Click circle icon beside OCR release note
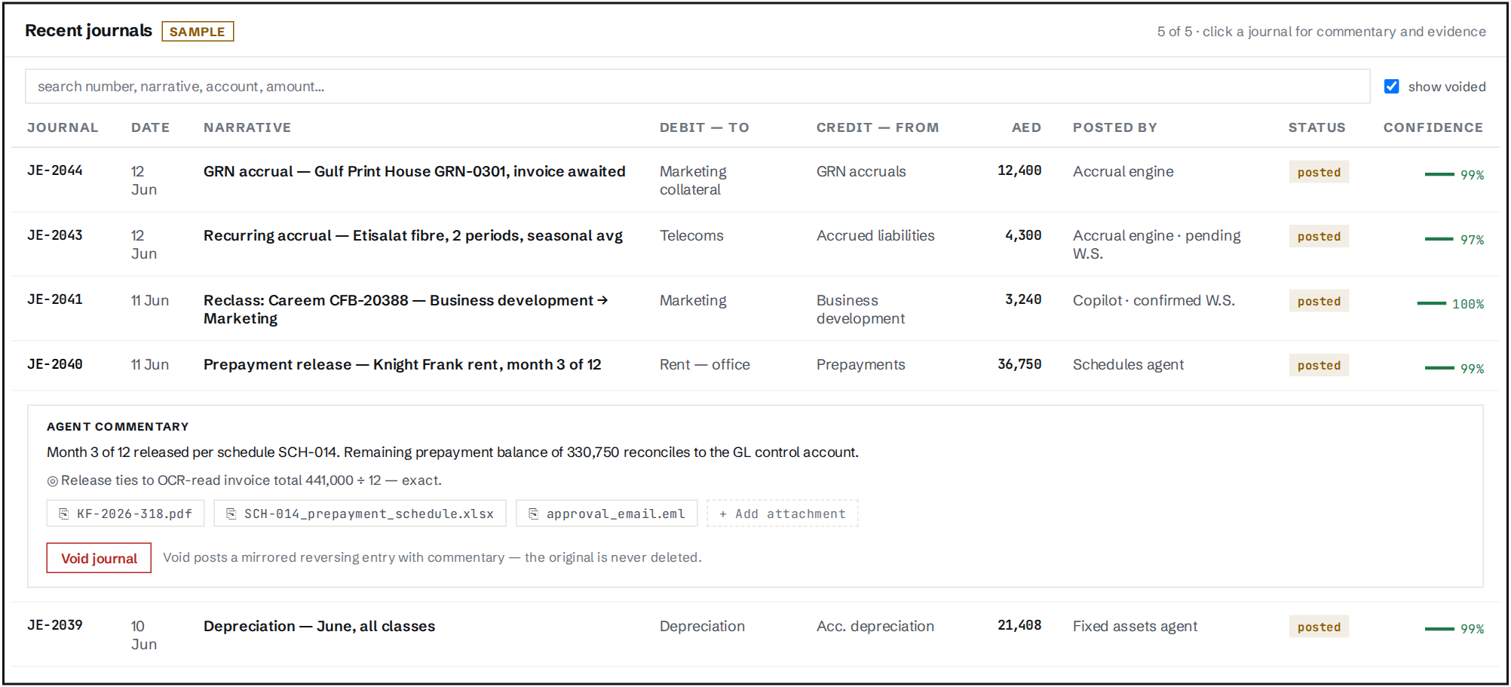Screen dimensions: 1511x687 (53, 481)
